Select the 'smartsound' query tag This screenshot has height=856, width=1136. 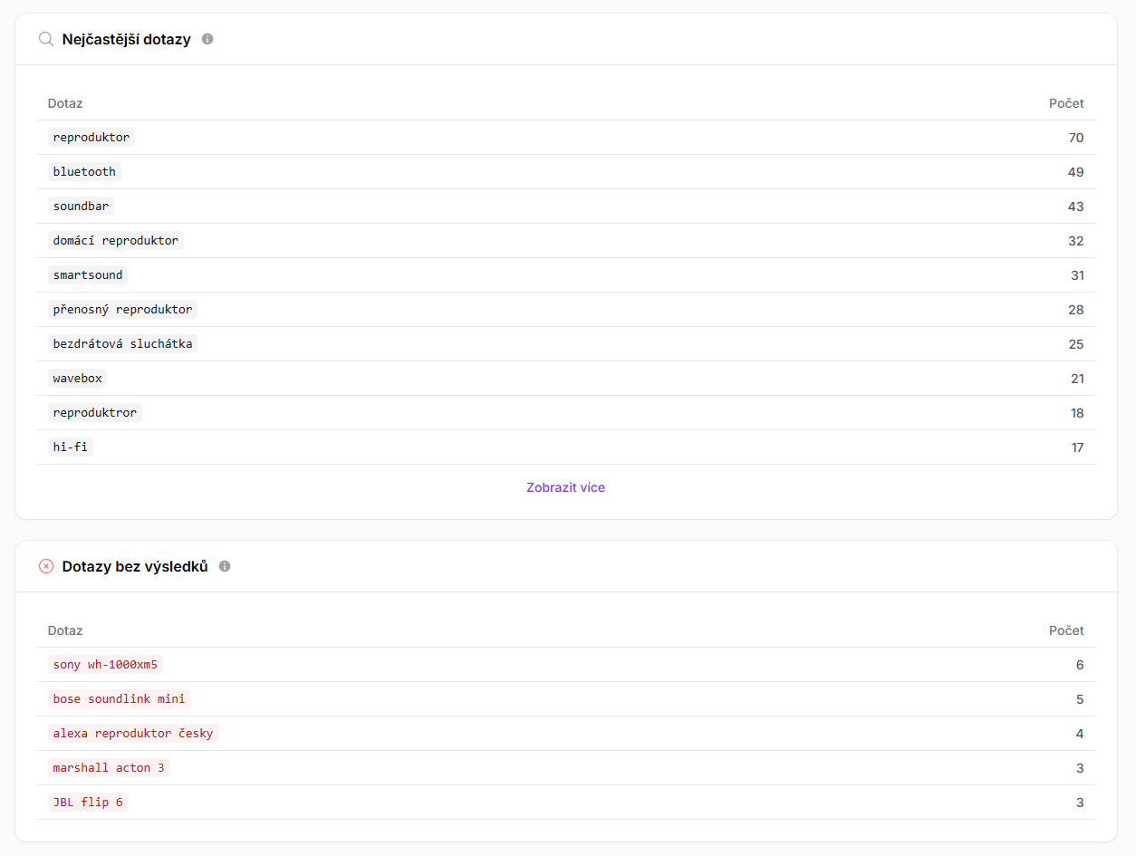pos(88,275)
